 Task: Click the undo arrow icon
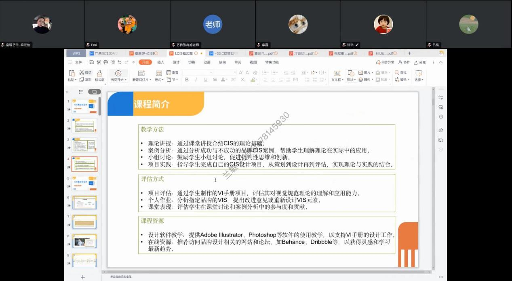(119, 62)
